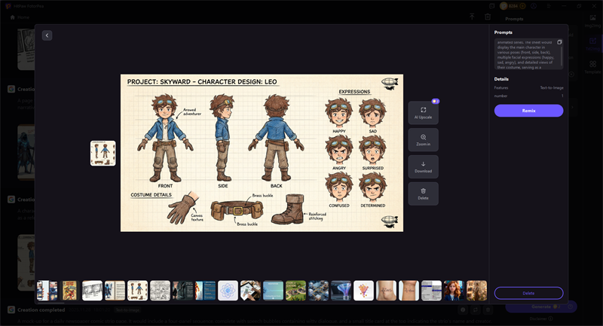Click the main character design sheet image
The image size is (603, 326).
(x=262, y=153)
